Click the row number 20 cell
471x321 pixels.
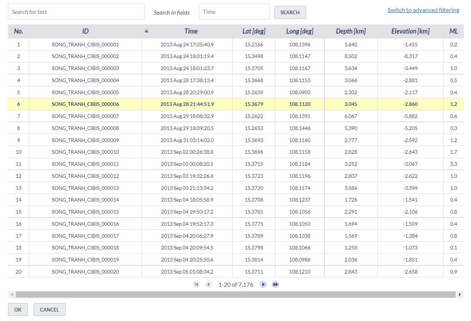point(19,272)
